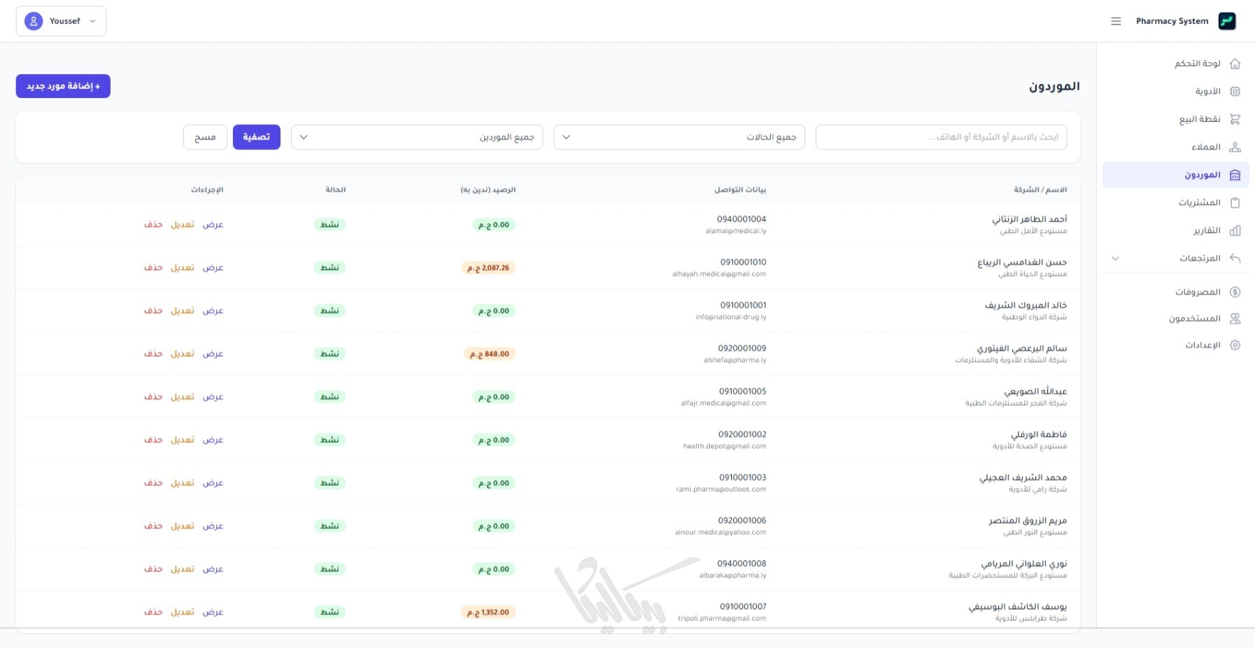Click the إضافة مورد جديد button
This screenshot has width=1255, height=648.
(63, 86)
